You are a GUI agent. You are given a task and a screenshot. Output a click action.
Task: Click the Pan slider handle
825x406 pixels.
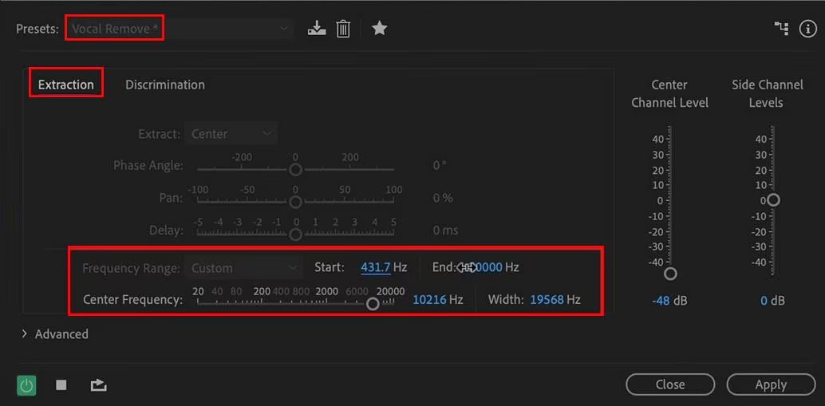(x=296, y=202)
